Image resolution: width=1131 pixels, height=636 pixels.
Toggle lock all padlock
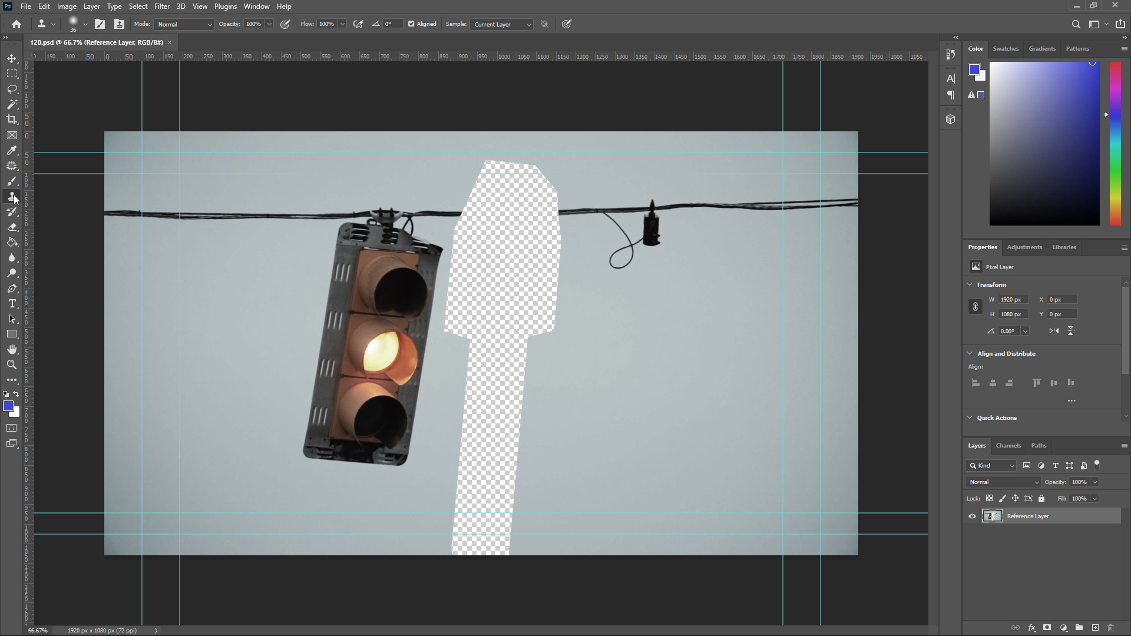coord(1041,498)
